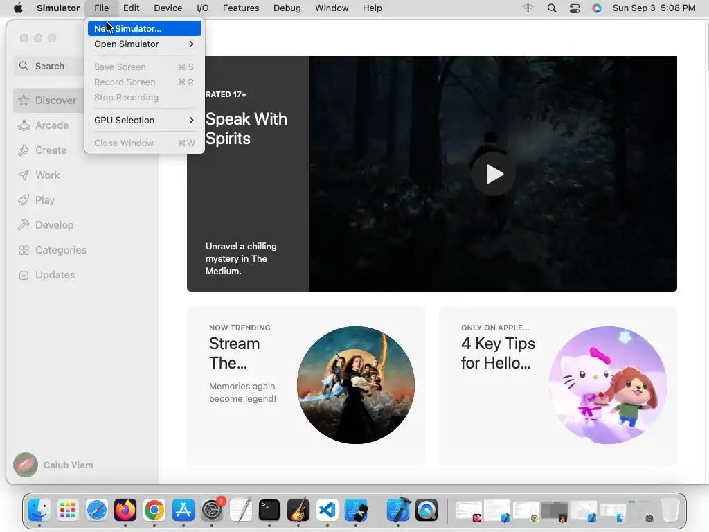Screen dimensions: 709x532
Task: Click the Work paper plane icon
Action: (24, 175)
